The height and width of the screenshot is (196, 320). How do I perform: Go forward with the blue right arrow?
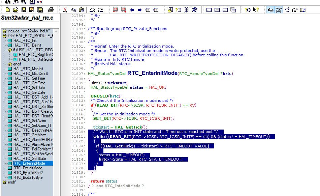140,10
